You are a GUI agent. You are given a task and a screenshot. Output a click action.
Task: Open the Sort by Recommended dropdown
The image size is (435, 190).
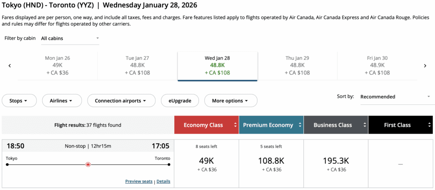pyautogui.click(x=395, y=97)
